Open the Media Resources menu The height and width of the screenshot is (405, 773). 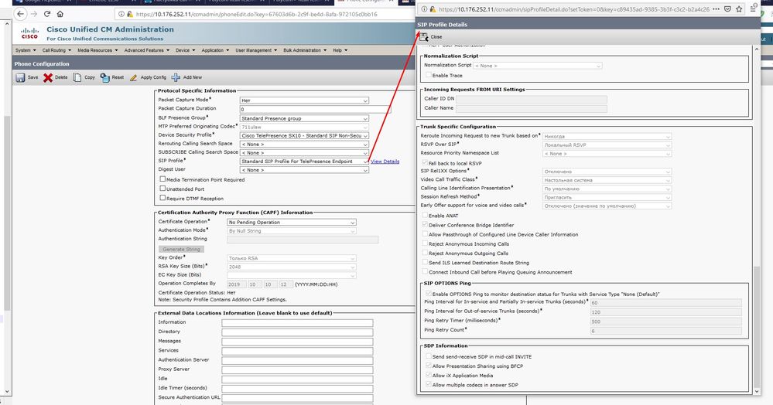click(97, 50)
